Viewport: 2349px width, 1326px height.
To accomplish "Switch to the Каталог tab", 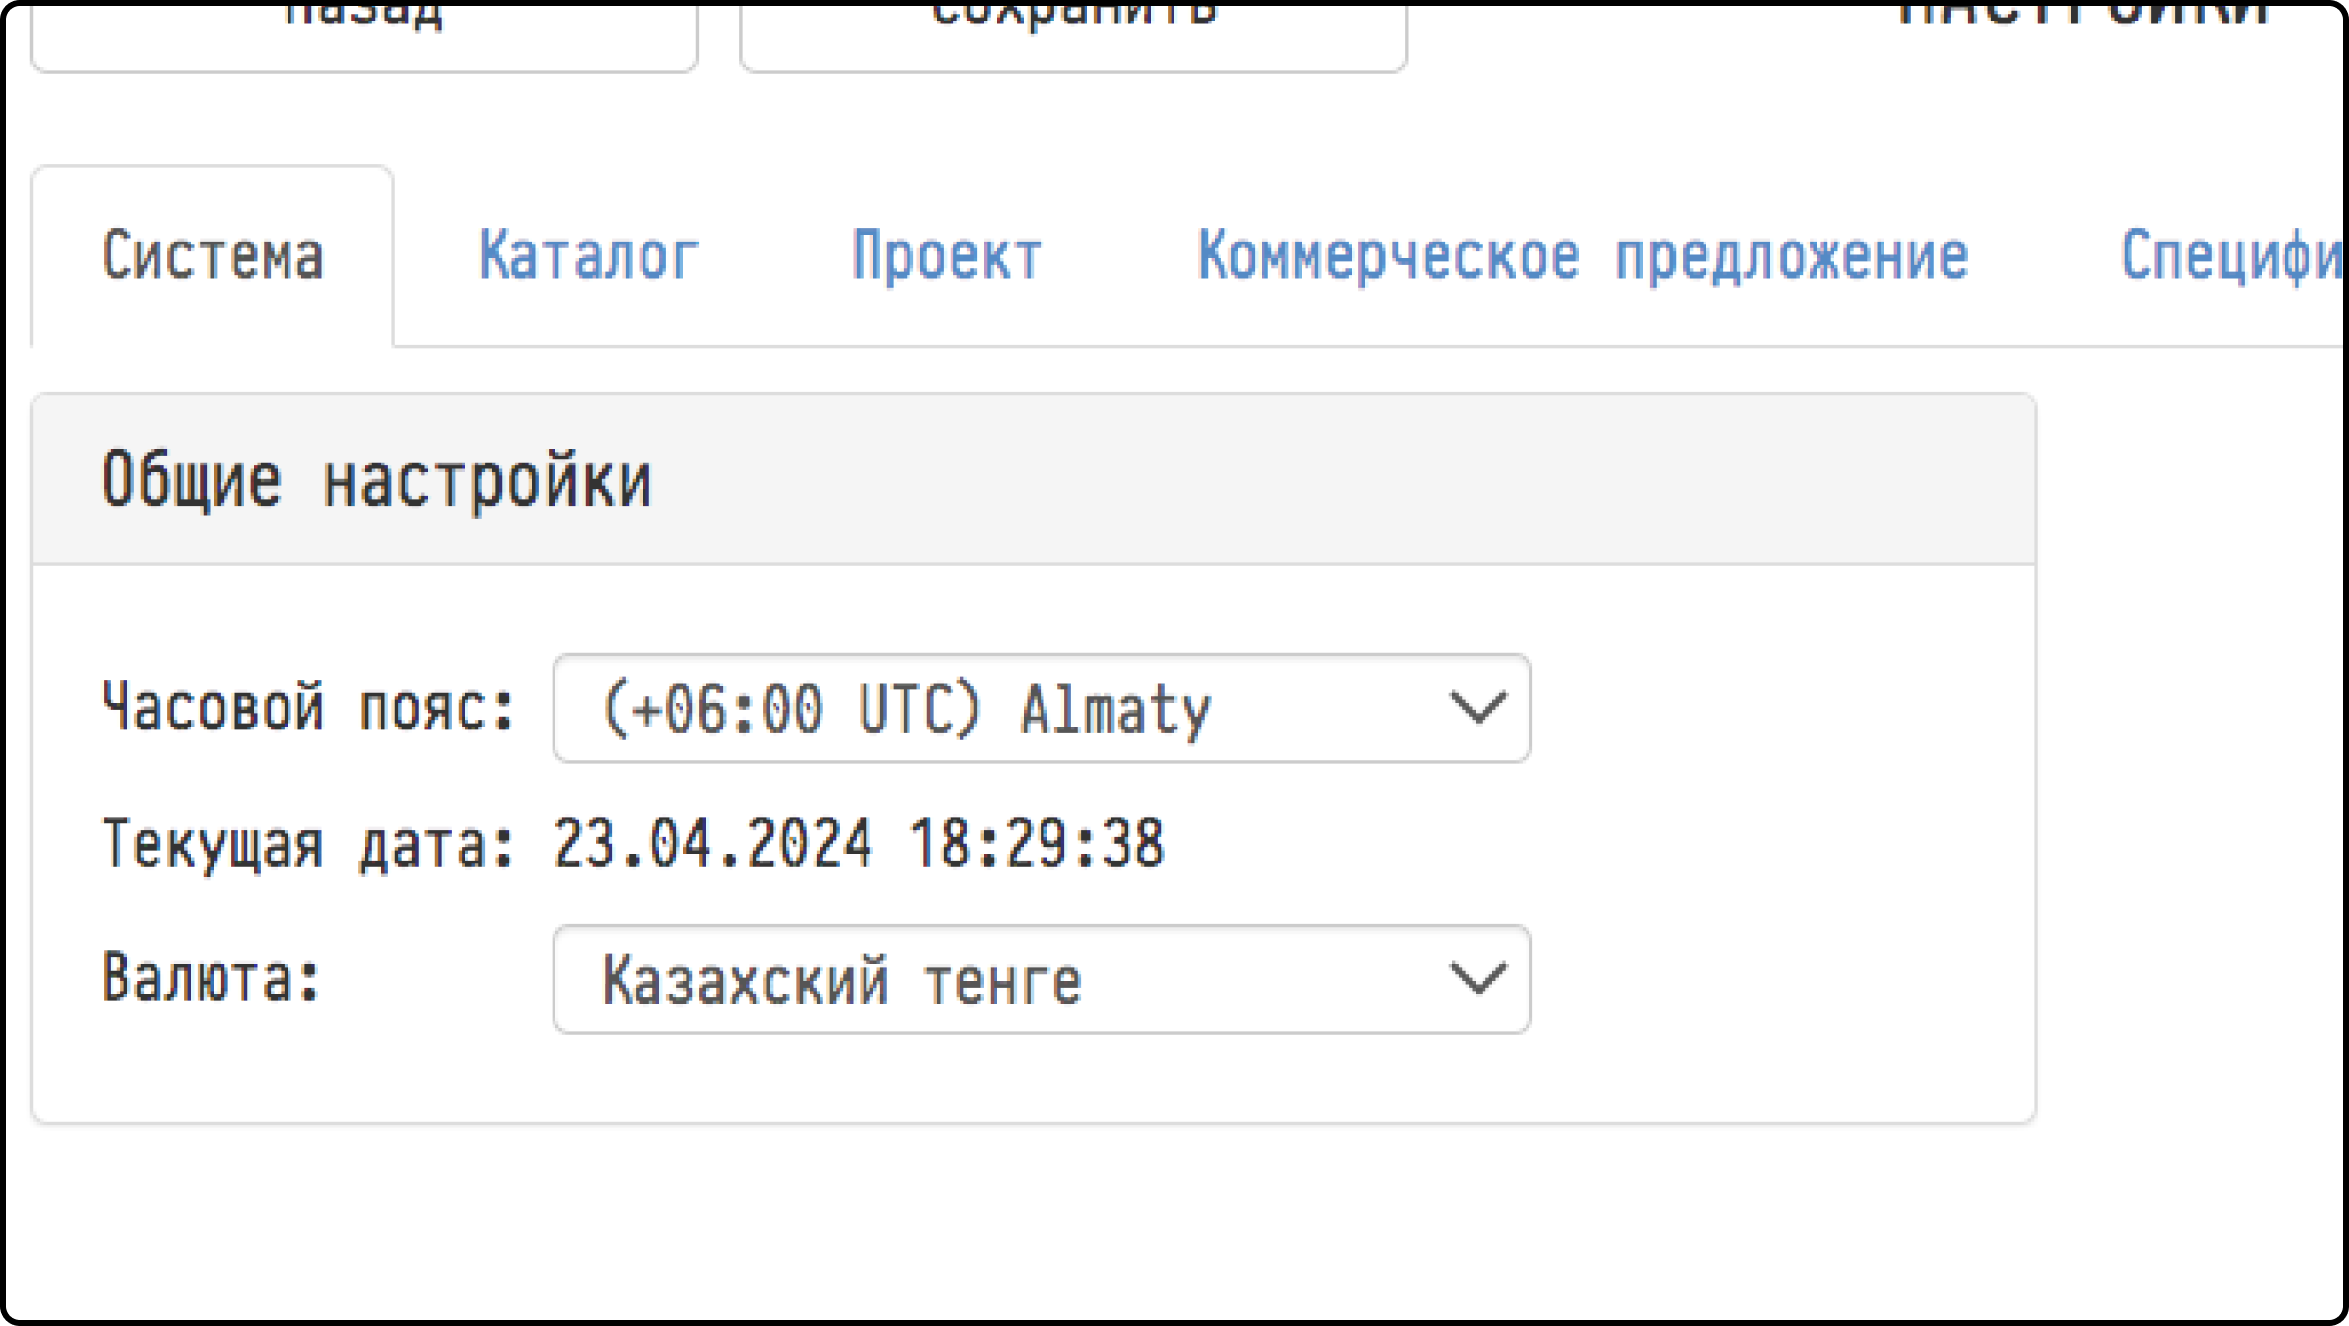I will (x=589, y=256).
